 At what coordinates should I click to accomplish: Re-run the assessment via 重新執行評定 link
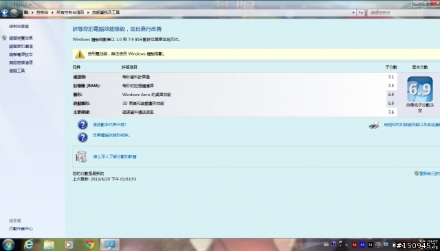click(430, 174)
